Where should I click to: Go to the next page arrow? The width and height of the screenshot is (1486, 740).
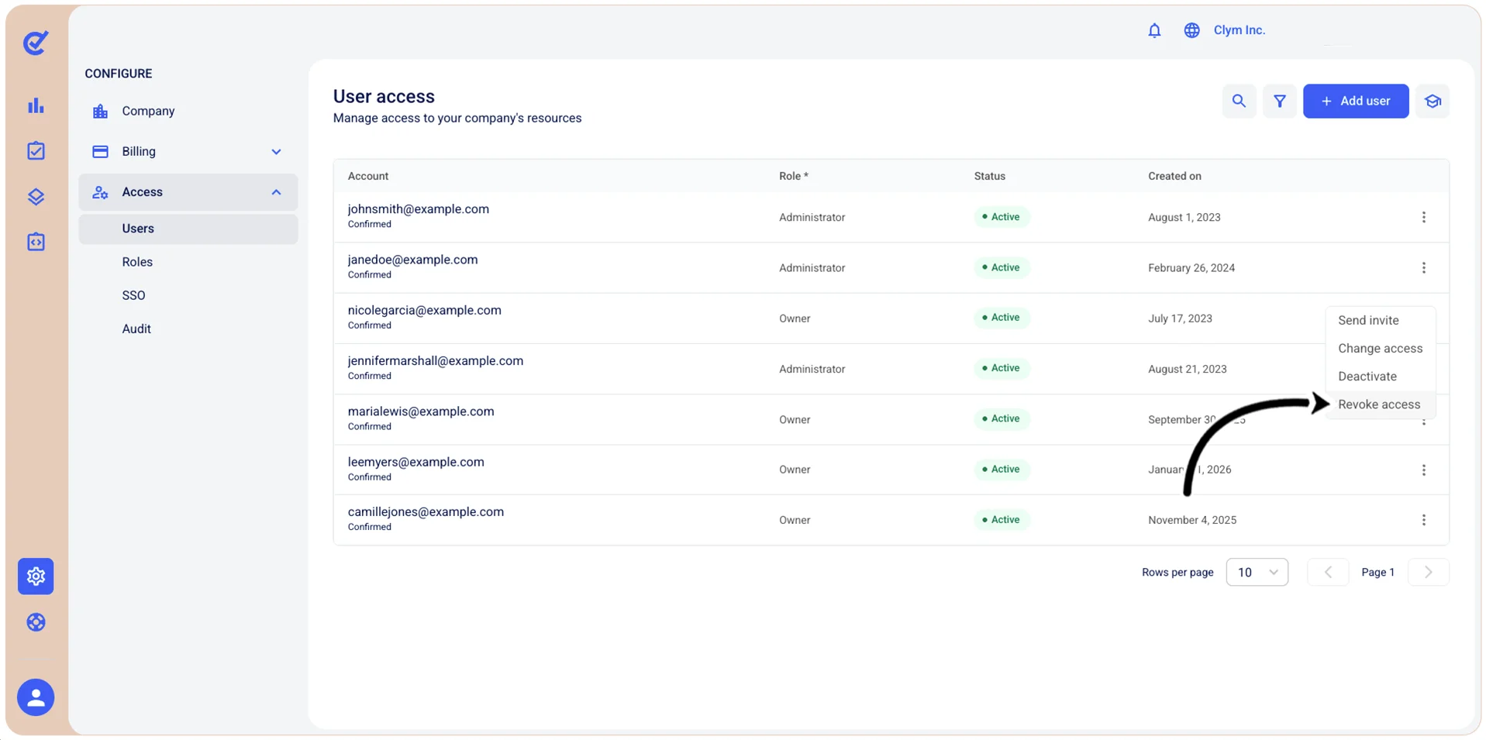(1428, 572)
